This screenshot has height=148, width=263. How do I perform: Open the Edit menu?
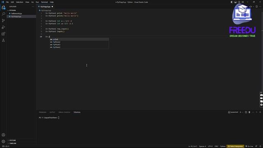point(12,2)
